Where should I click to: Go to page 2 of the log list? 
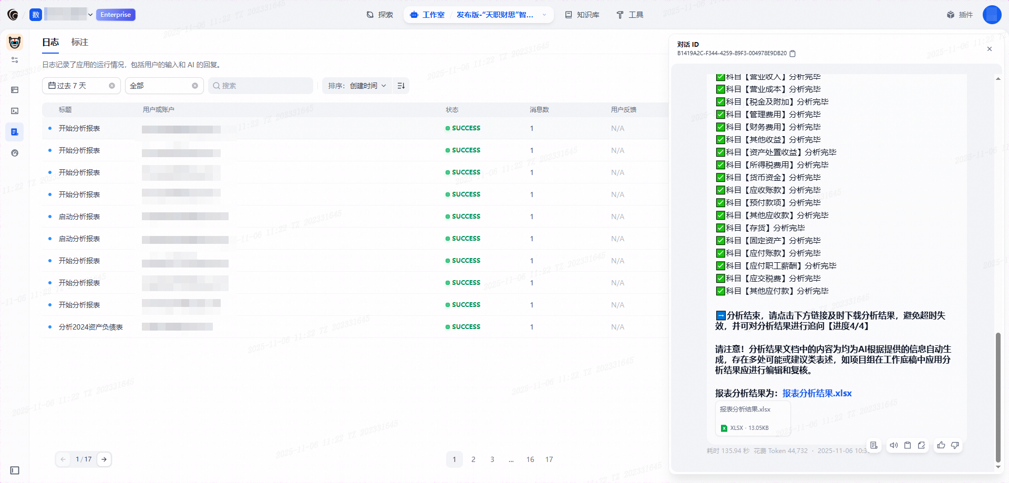[x=473, y=459]
